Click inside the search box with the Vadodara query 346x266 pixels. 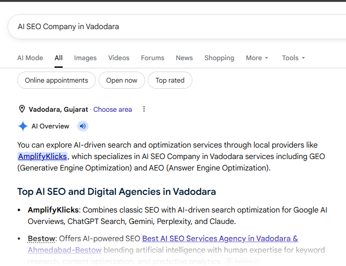(x=177, y=27)
